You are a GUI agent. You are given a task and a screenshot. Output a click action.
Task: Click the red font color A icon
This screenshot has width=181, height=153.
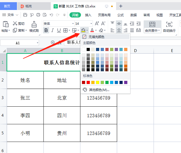tap(92, 30)
